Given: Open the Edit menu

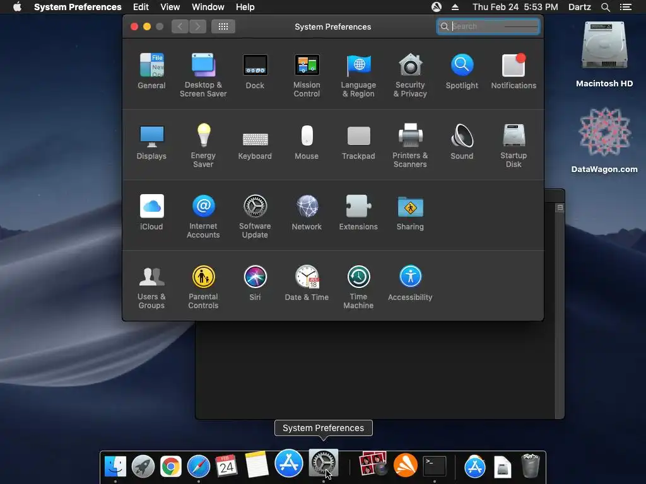Looking at the screenshot, I should pyautogui.click(x=141, y=7).
